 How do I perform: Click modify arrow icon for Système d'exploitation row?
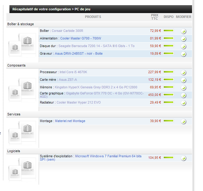pyautogui.click(x=184, y=158)
